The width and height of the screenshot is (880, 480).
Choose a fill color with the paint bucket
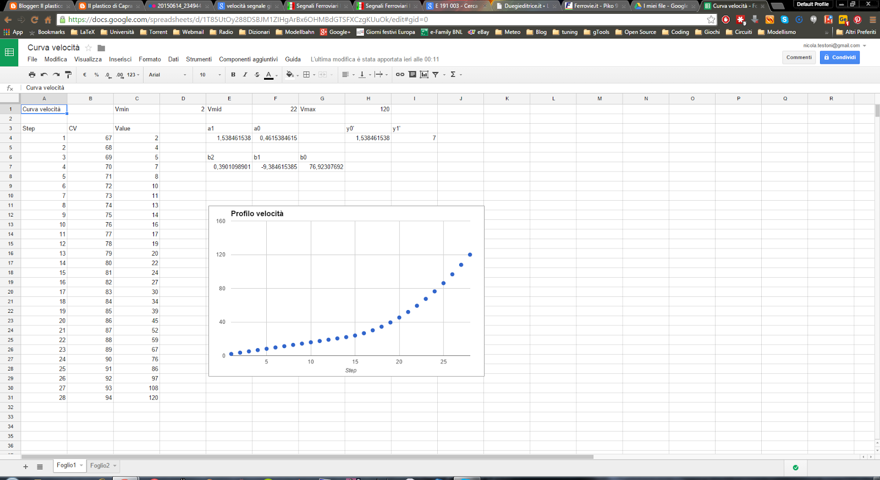pyautogui.click(x=289, y=75)
